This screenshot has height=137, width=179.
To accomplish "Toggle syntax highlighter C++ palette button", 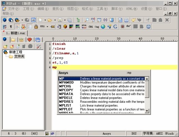I will click(x=24, y=27).
